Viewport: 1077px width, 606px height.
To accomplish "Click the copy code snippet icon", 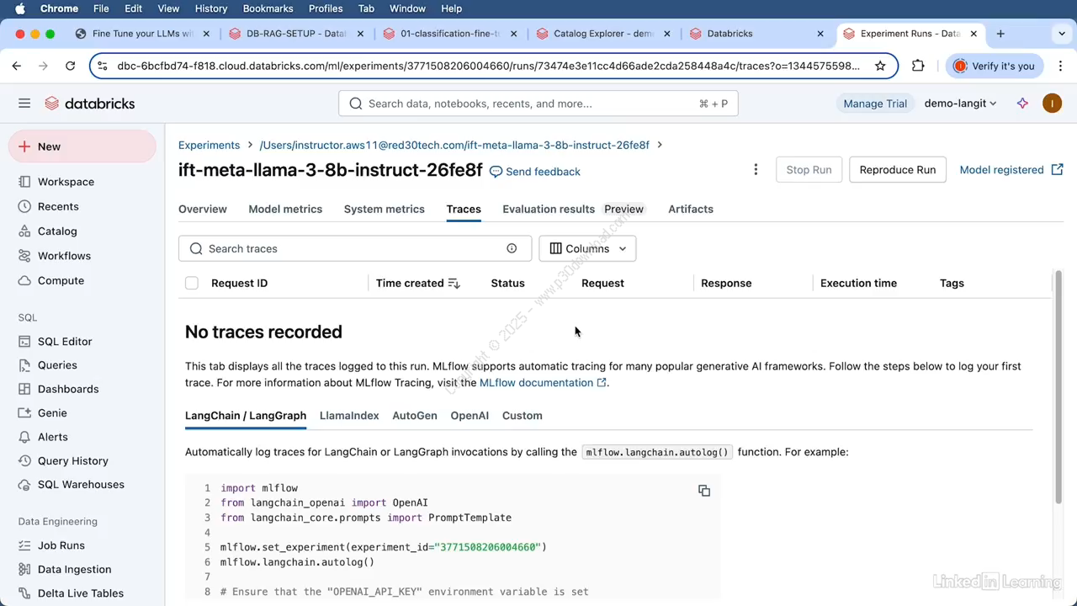I will point(704,491).
